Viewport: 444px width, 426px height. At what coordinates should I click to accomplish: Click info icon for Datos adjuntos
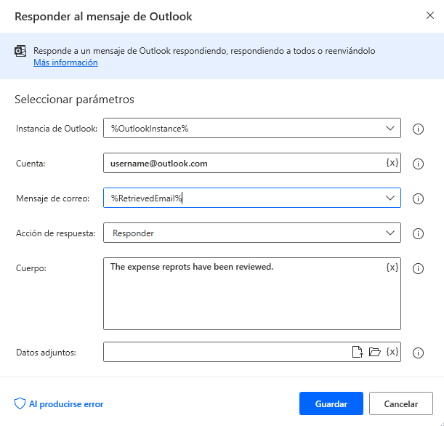[x=418, y=353]
